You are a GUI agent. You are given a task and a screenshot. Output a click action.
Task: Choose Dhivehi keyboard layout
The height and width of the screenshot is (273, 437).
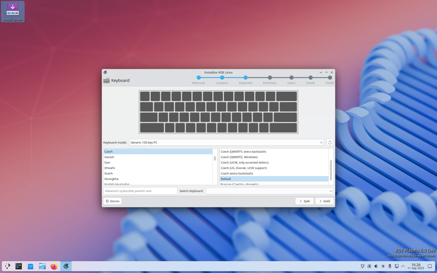[158, 168]
